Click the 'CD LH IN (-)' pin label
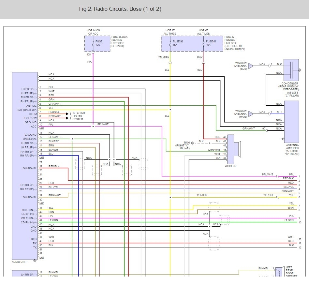 29,210
